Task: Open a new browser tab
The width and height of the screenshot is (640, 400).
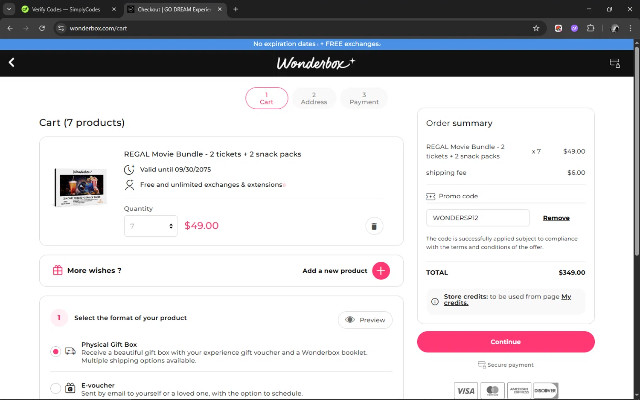Action: click(x=236, y=9)
